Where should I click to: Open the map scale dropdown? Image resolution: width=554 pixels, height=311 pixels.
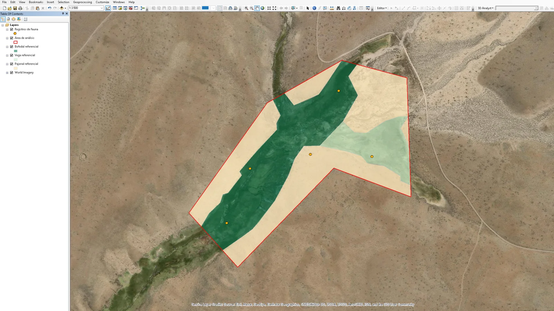pos(102,8)
